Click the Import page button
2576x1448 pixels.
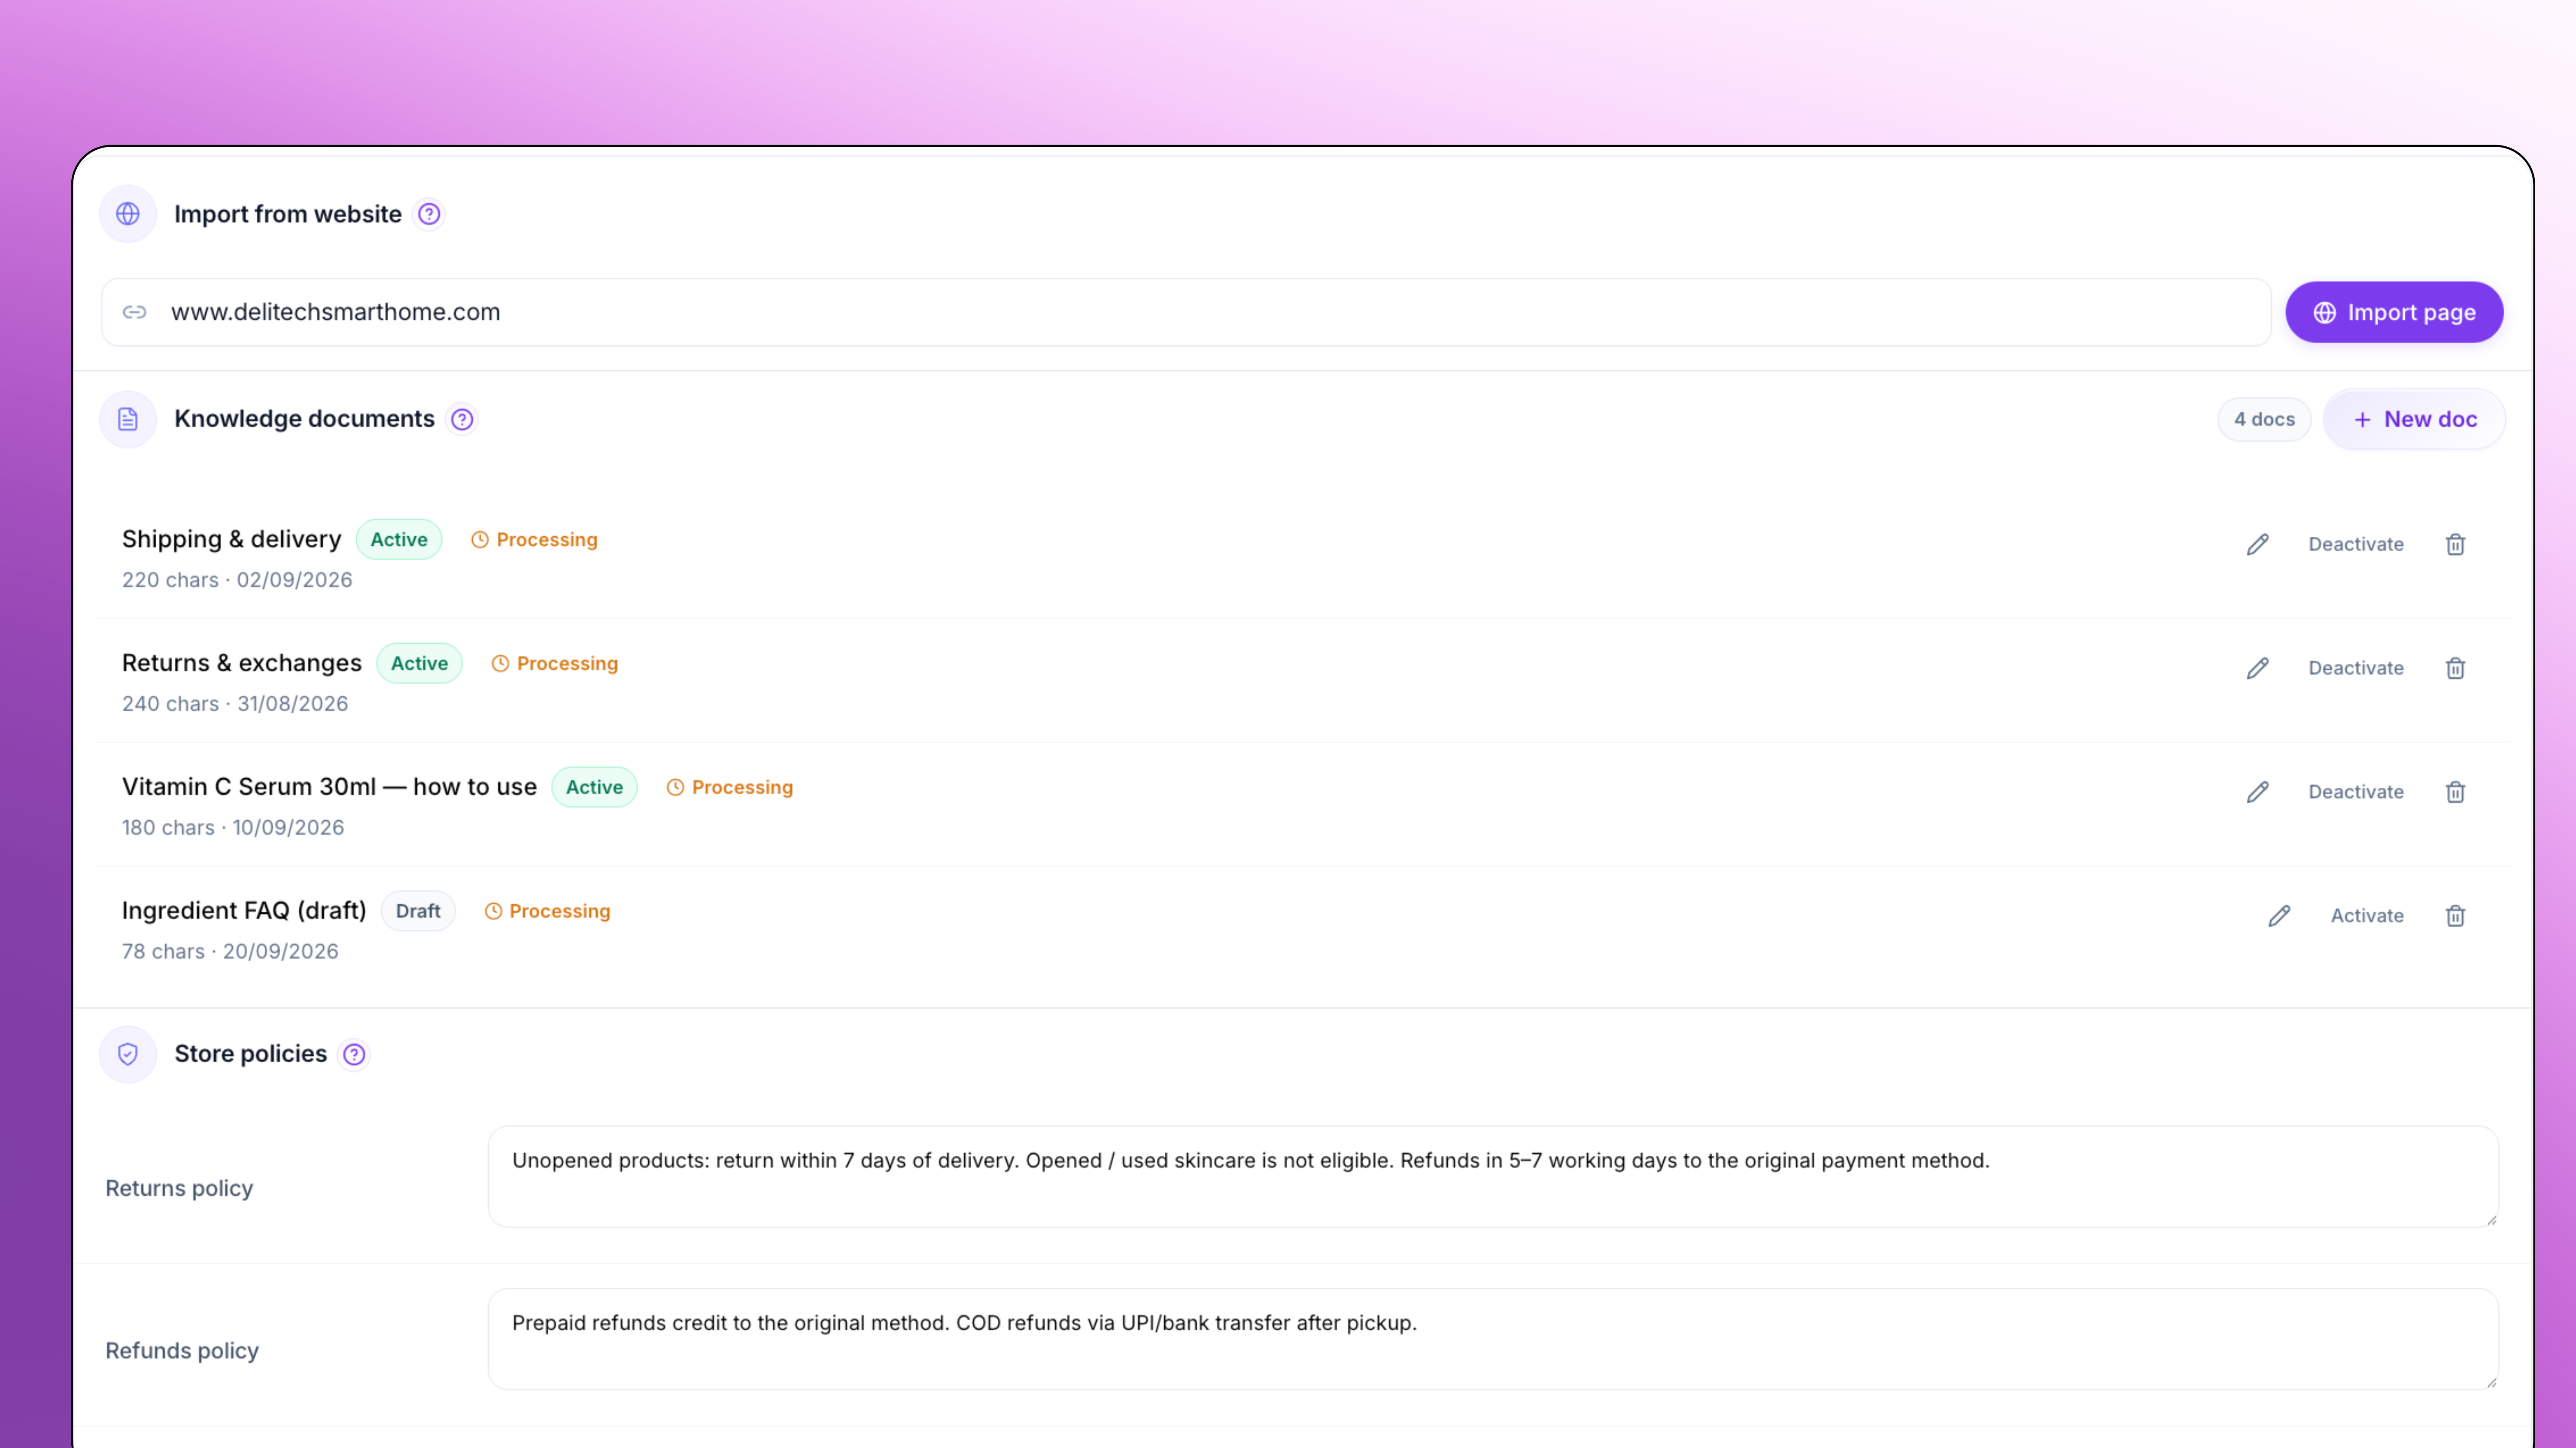2394,312
